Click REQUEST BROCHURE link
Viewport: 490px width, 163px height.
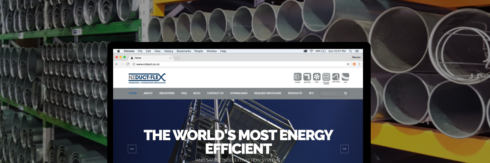pyautogui.click(x=267, y=93)
